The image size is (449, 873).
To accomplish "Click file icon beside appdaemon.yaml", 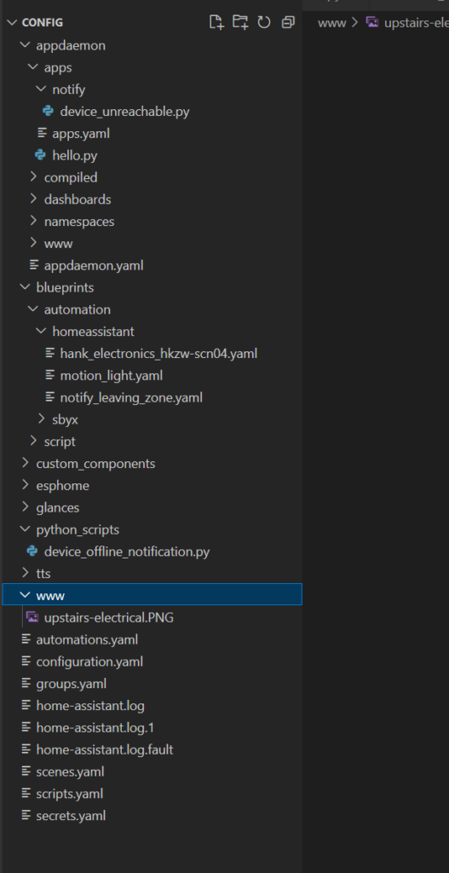I will [34, 266].
